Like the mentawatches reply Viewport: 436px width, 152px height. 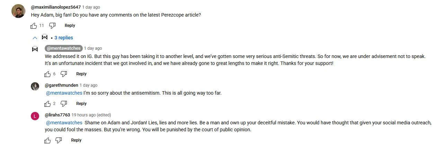pyautogui.click(x=47, y=74)
